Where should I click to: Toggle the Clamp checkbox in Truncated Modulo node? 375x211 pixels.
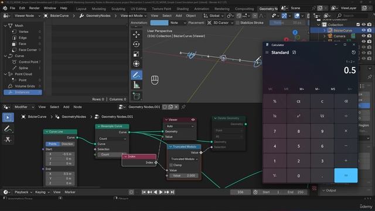point(171,165)
